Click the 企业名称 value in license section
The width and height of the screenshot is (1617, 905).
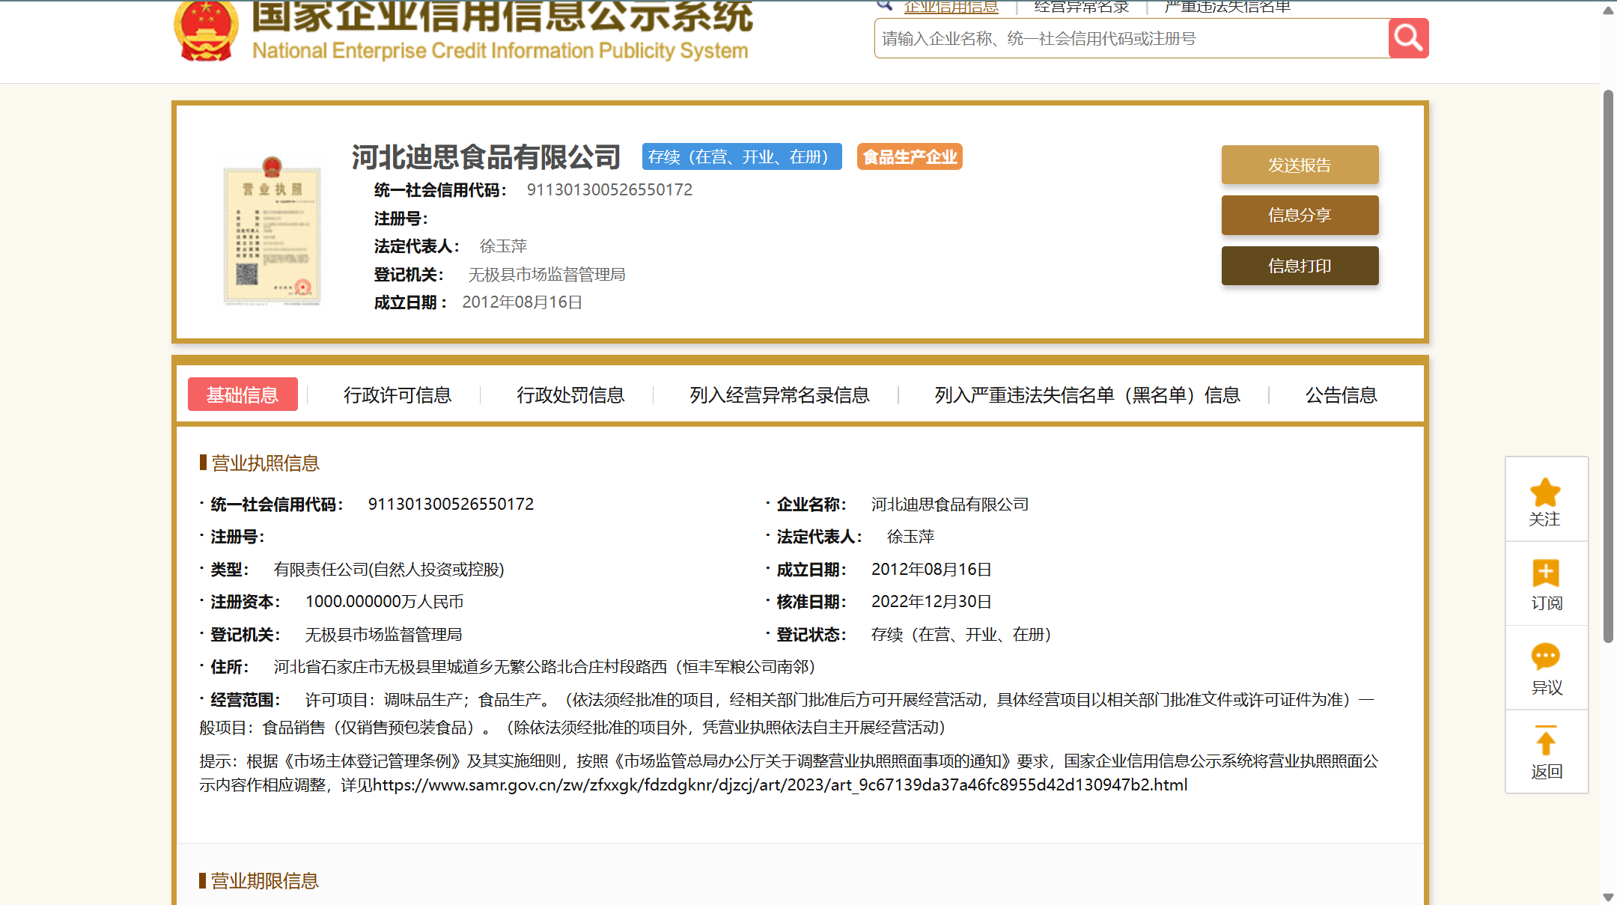point(949,505)
